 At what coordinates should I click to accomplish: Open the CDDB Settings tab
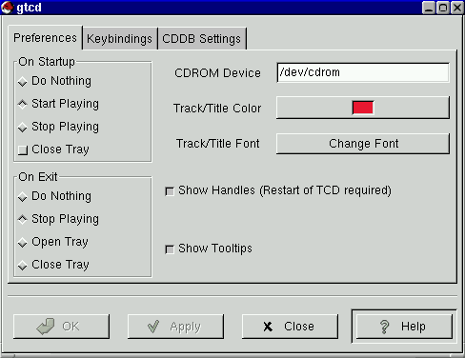point(202,39)
